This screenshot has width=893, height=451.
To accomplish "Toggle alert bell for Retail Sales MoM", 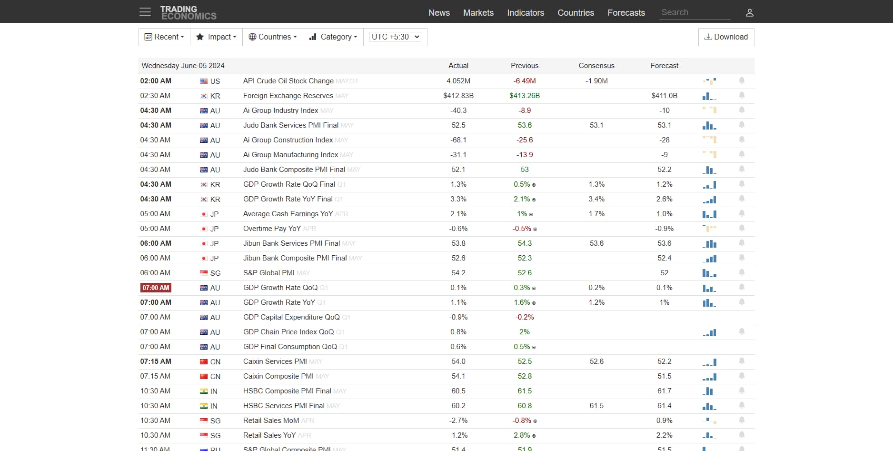I will click(x=742, y=420).
